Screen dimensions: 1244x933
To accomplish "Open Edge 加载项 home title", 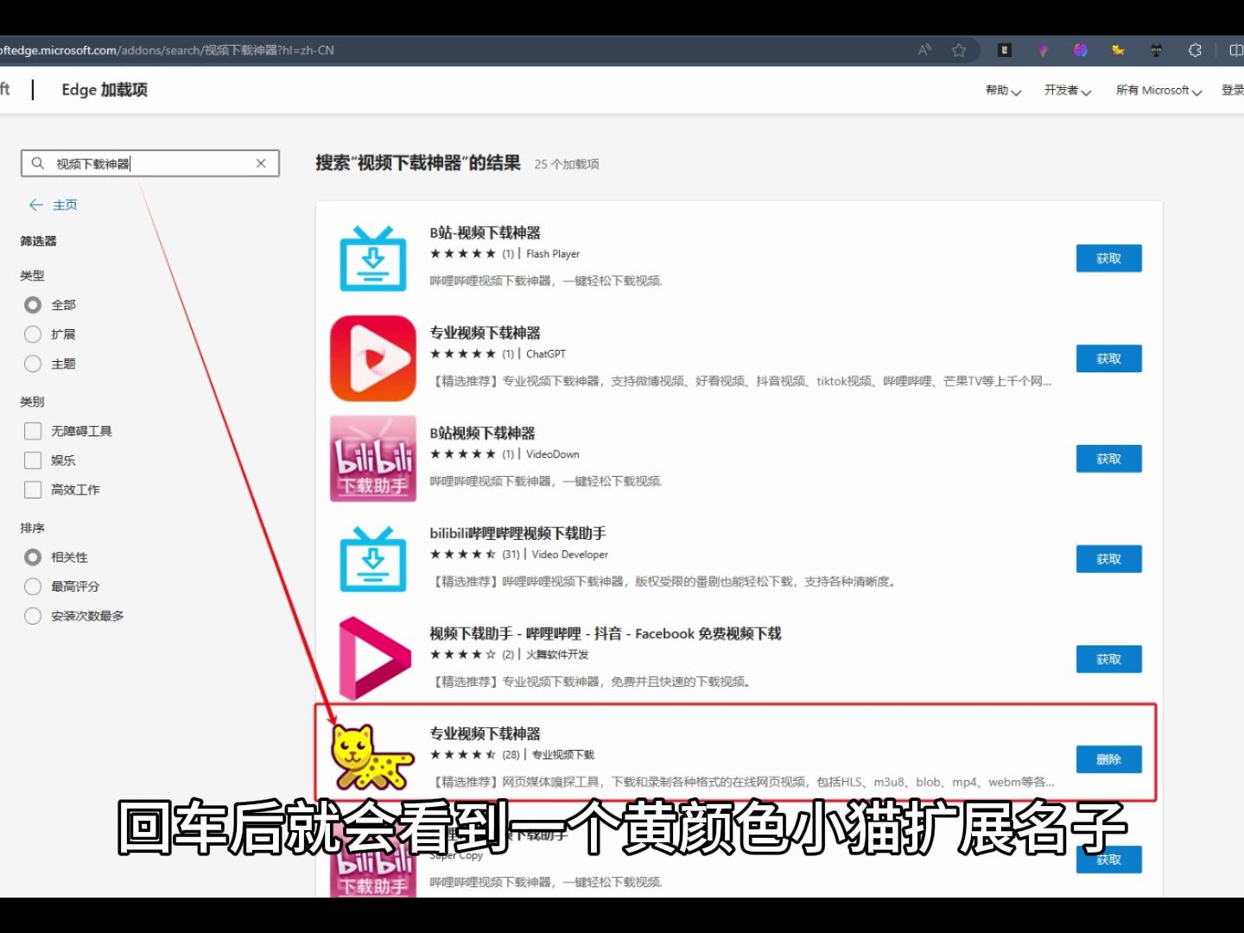I will pos(105,90).
